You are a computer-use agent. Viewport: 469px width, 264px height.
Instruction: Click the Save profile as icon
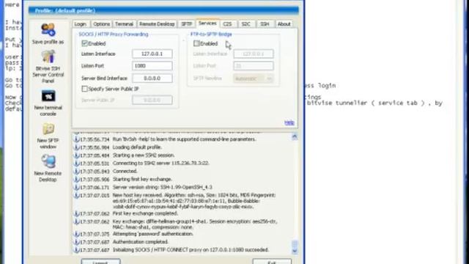click(x=48, y=30)
